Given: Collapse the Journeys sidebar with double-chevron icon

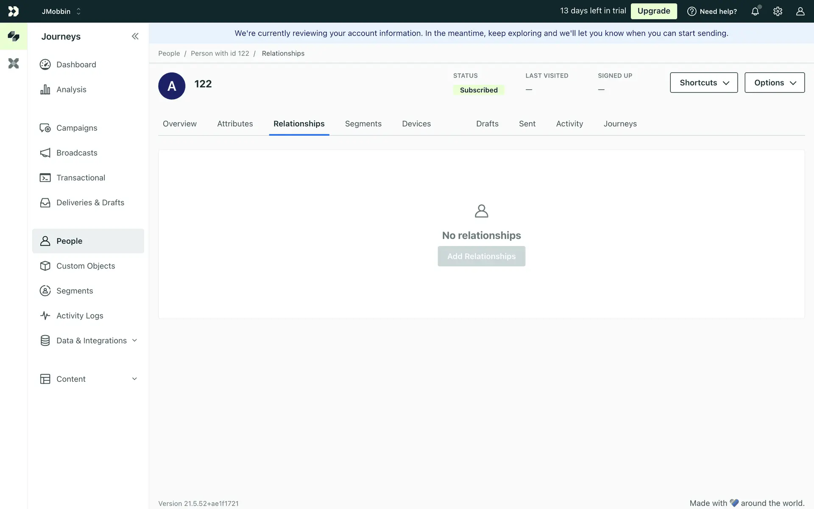Looking at the screenshot, I should (x=135, y=36).
